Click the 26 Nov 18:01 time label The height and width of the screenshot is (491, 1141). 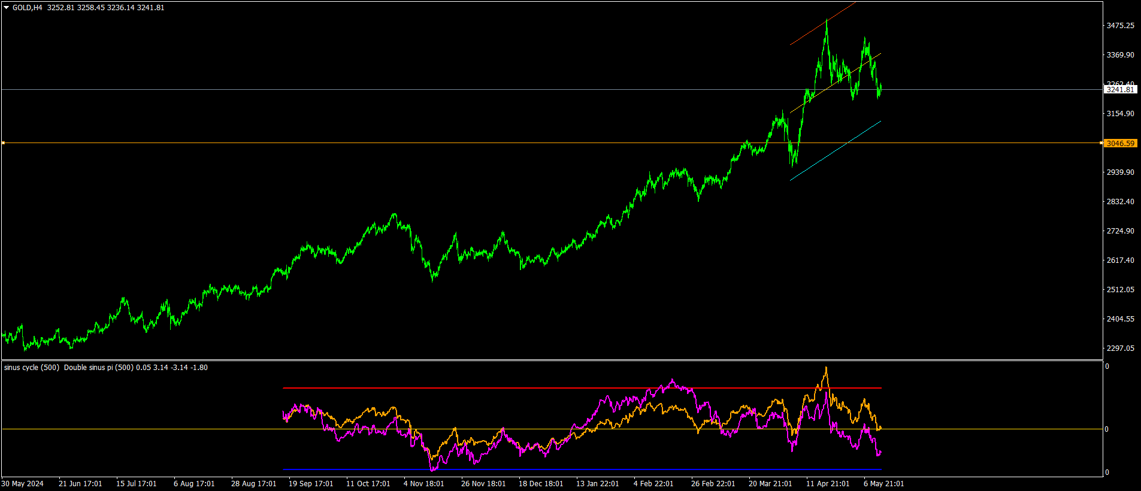[483, 484]
